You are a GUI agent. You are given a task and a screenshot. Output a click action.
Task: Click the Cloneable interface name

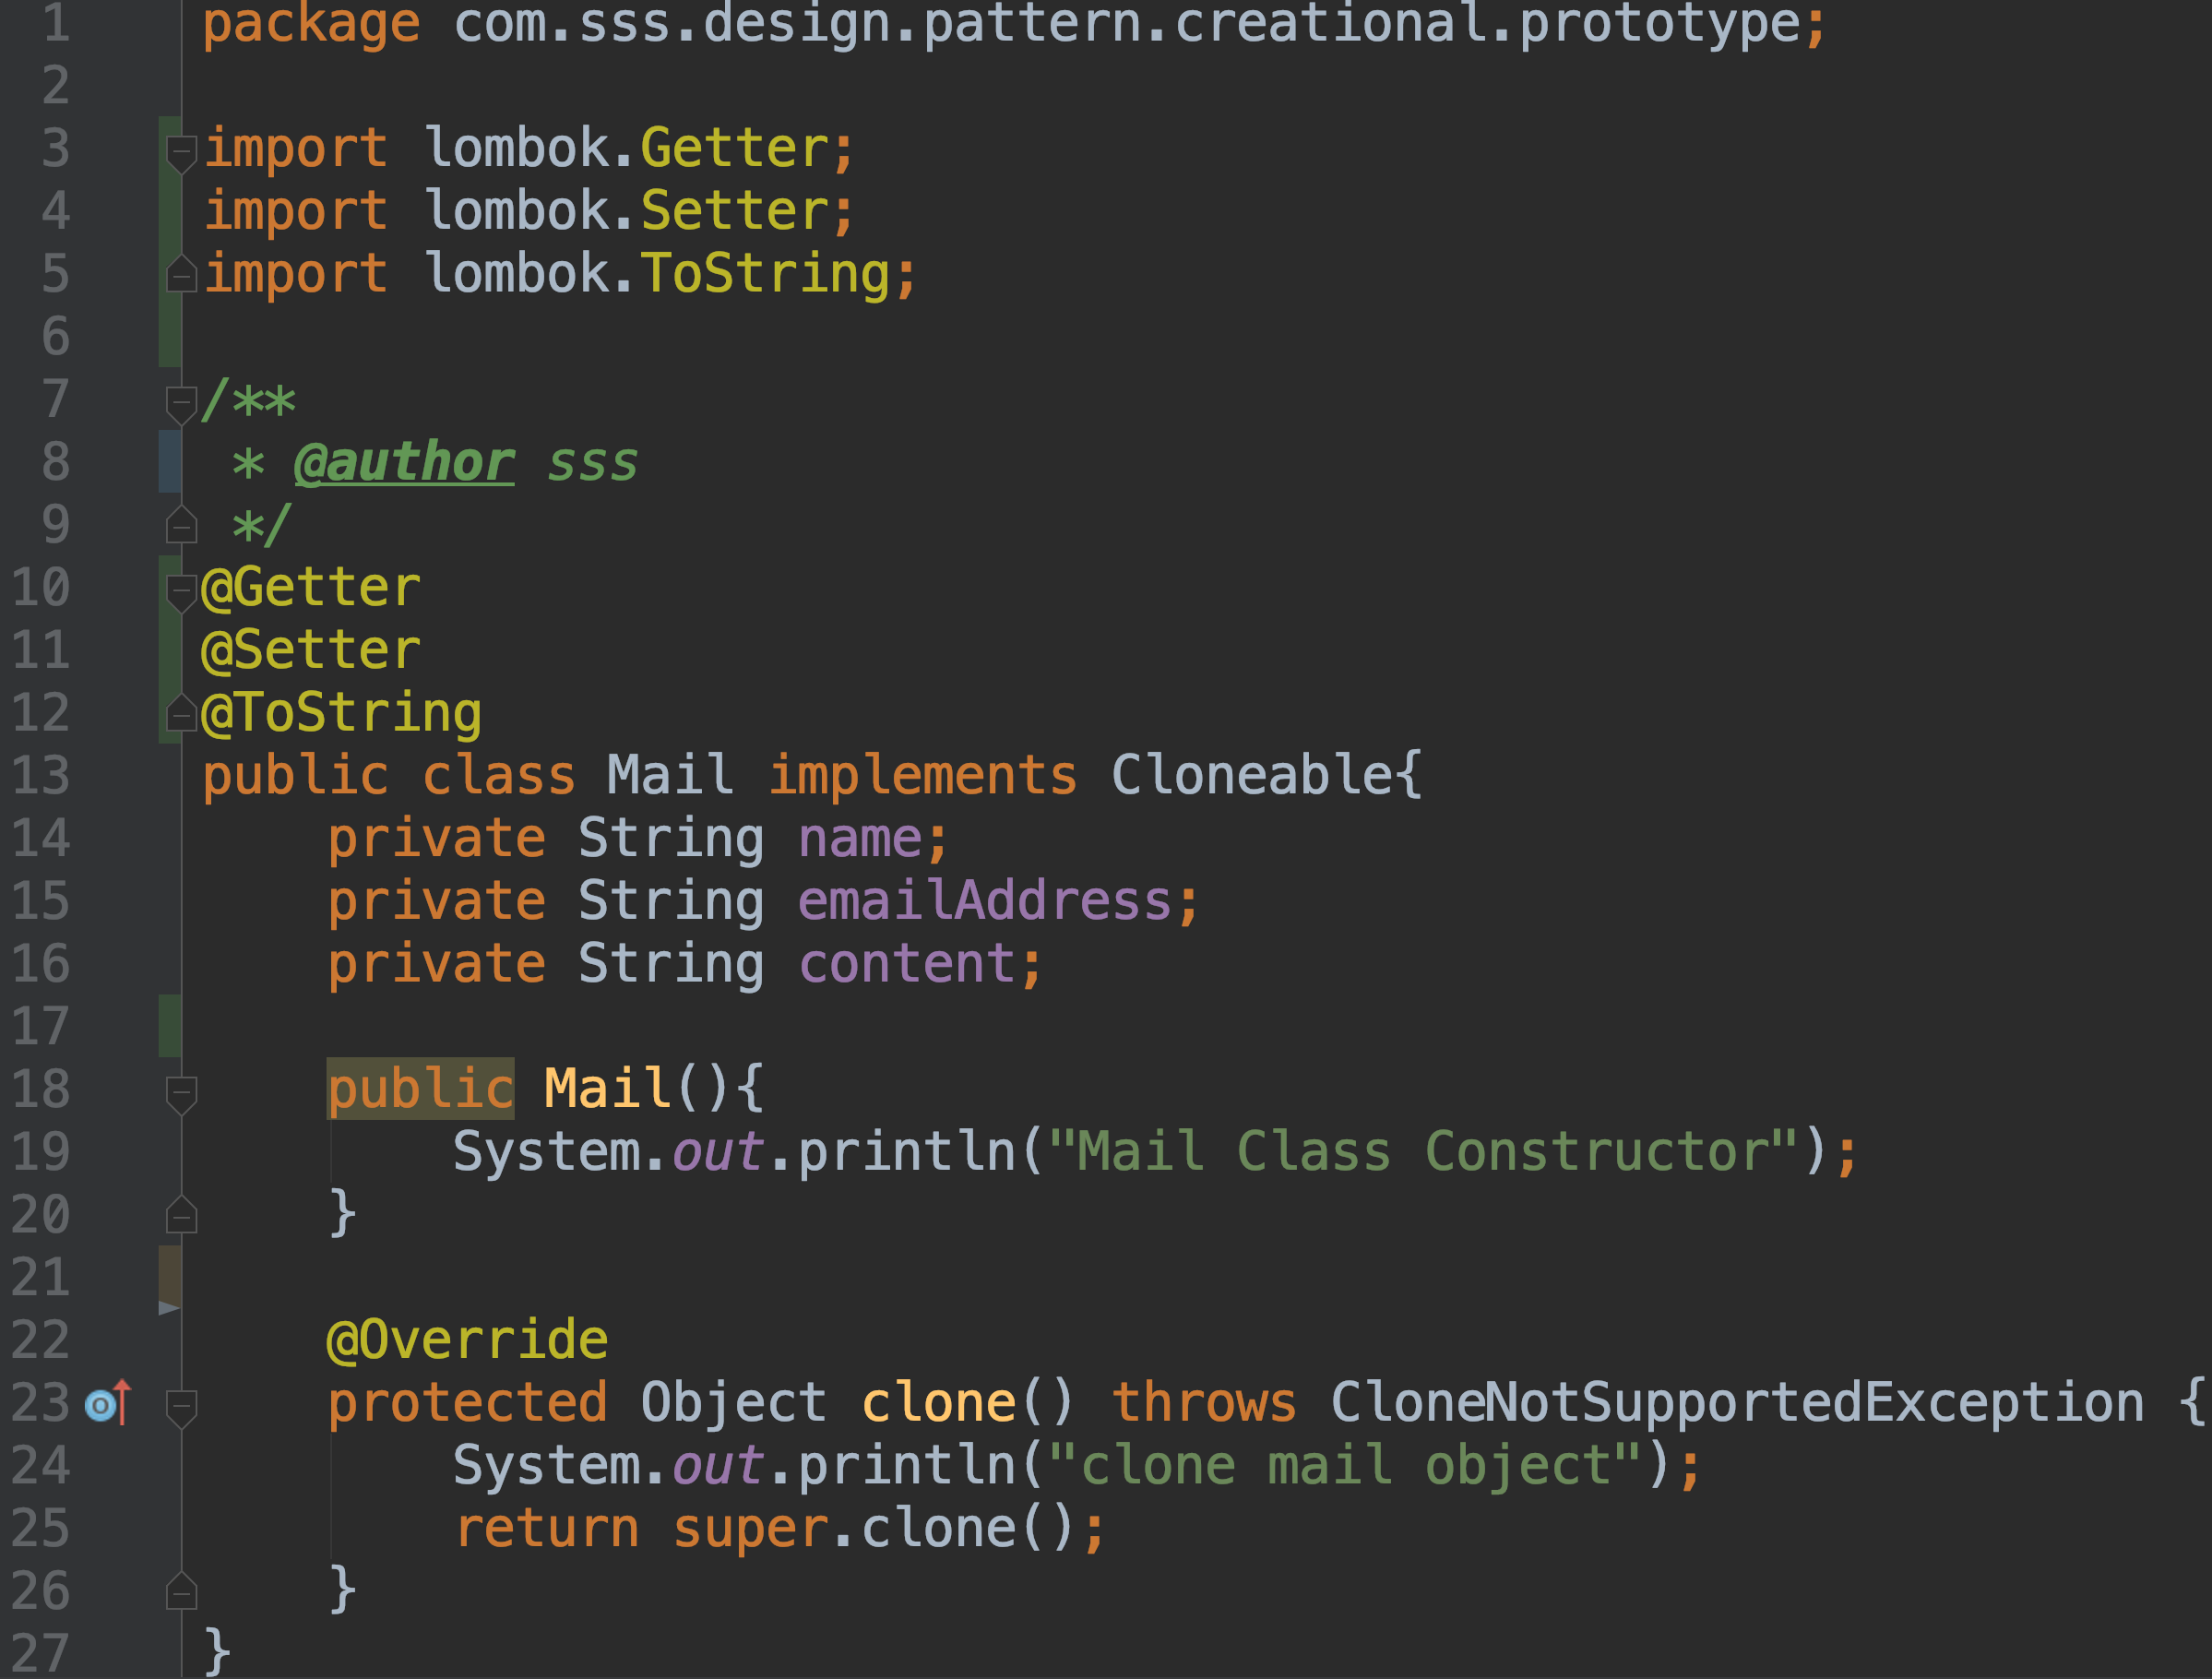coord(1252,775)
